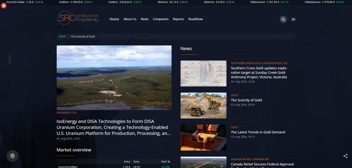Click date 04. Aug 2026, 12:28
Viewport: 352px width, 168px height.
(x=243, y=82)
